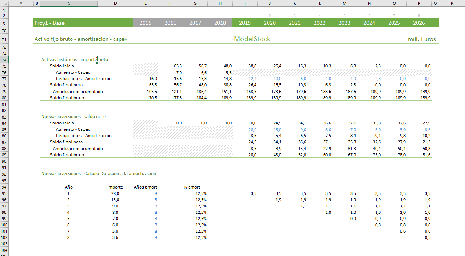This screenshot has height=256, width=465.
Task: Select the 'Saldo final bruto' label in row 89
Action: pyautogui.click(x=67, y=155)
